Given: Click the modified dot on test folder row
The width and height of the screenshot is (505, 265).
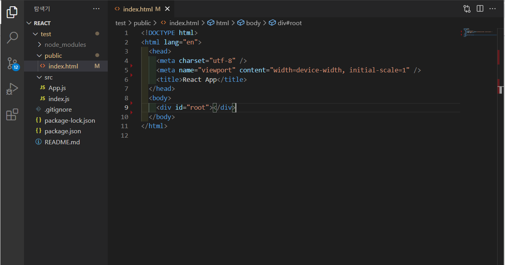Looking at the screenshot, I should point(97,34).
